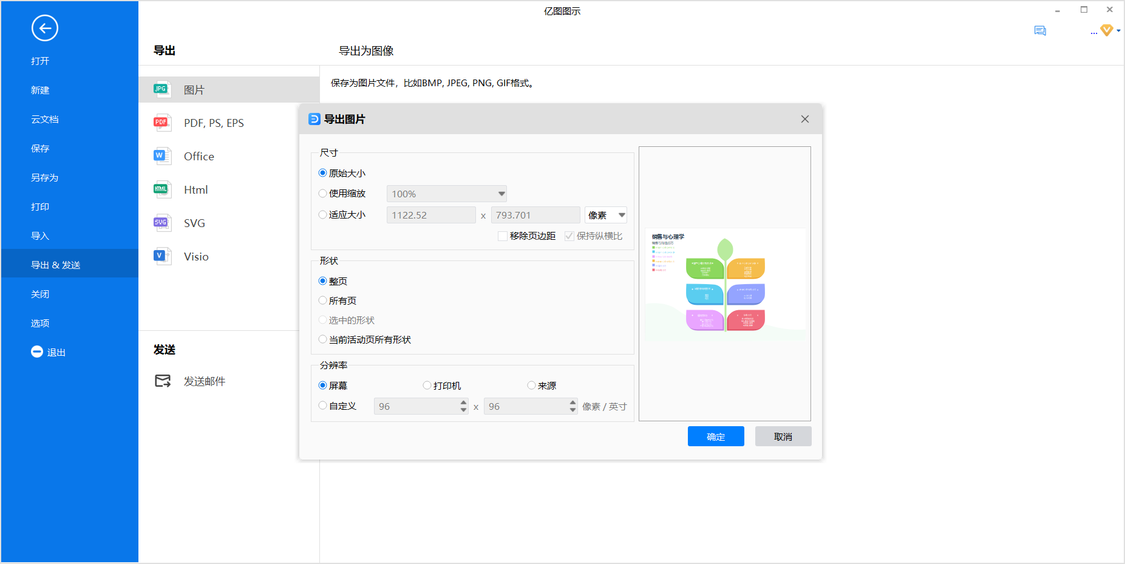
Task: Toggle the 保持纵横比 checkbox
Action: coord(569,236)
